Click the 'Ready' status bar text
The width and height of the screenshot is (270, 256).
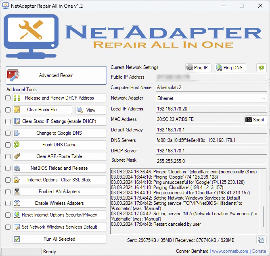[50, 251]
